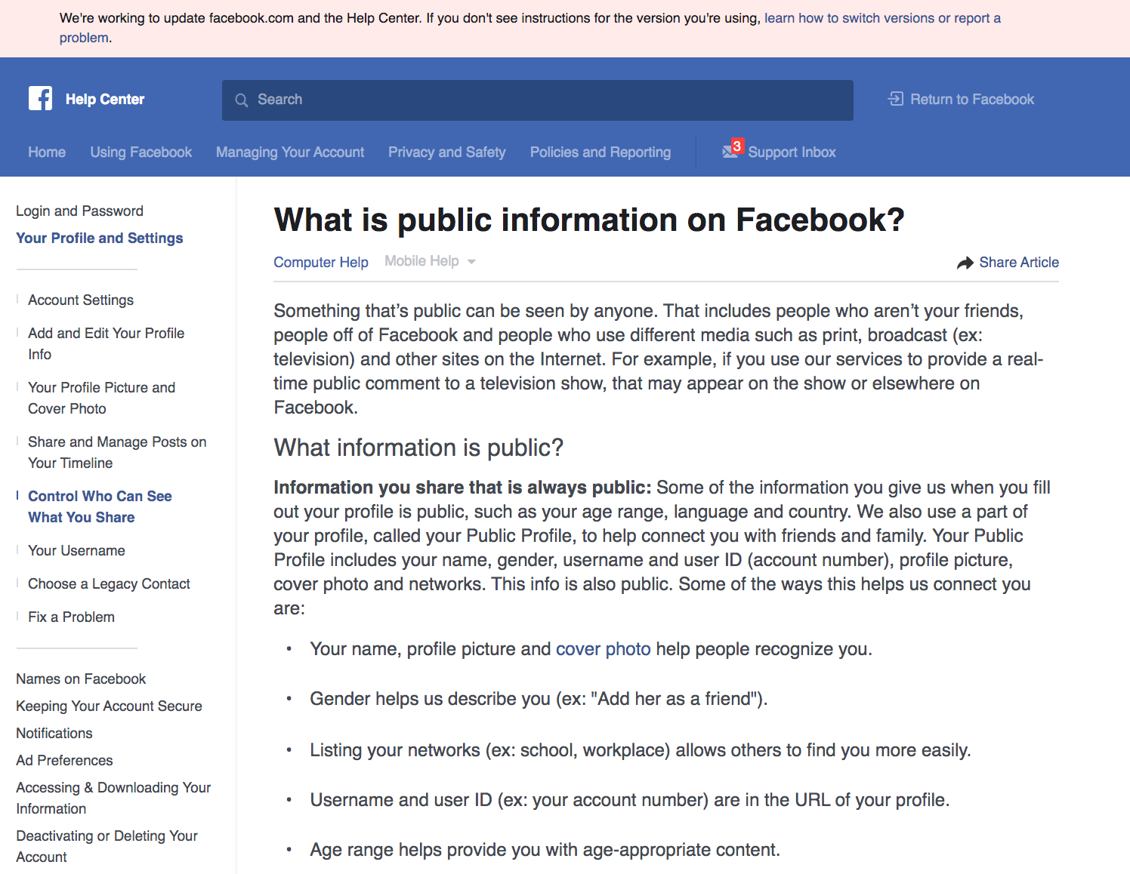Select Notifications in the sidebar
This screenshot has height=874, width=1130.
tap(54, 733)
